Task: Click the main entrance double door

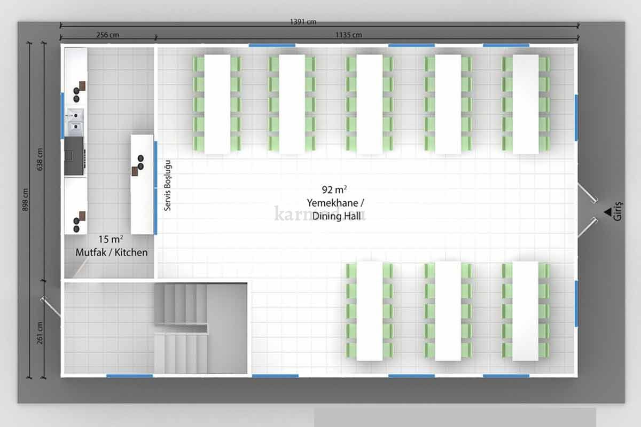Action: [x=588, y=210]
